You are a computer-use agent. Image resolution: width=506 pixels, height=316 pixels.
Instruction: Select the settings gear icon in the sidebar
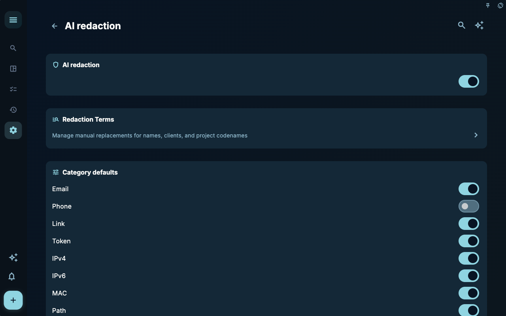point(13,130)
